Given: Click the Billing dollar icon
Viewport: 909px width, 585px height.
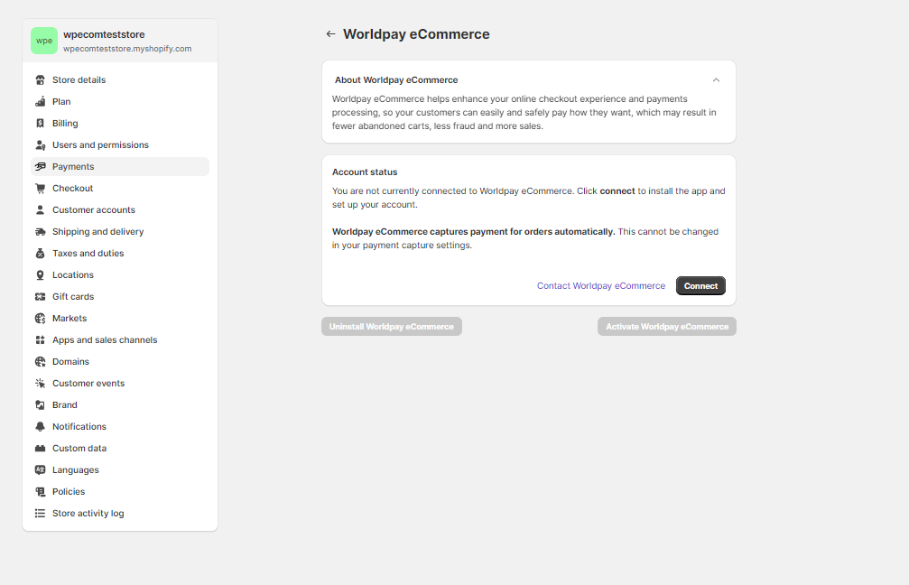Looking at the screenshot, I should coord(40,124).
